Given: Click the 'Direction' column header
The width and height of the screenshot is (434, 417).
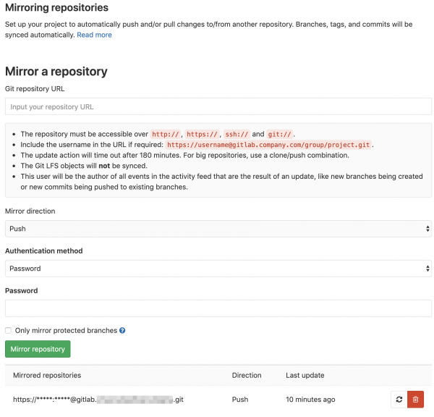Looking at the screenshot, I should click(x=247, y=375).
